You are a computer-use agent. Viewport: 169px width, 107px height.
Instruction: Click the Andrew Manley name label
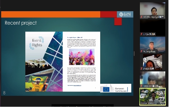(x=147, y=103)
